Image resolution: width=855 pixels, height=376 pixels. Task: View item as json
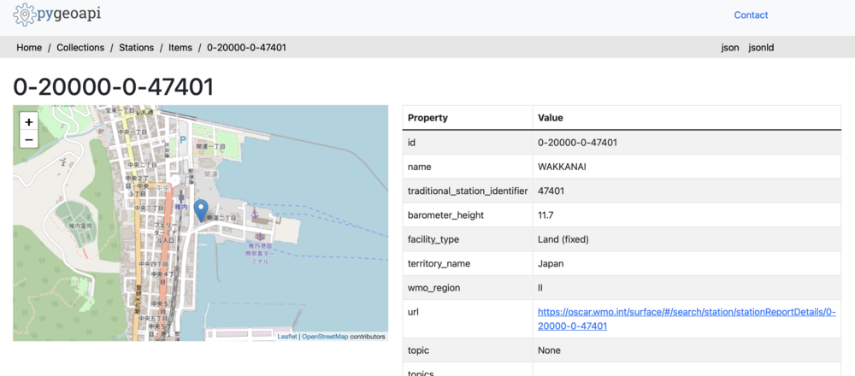(x=729, y=48)
